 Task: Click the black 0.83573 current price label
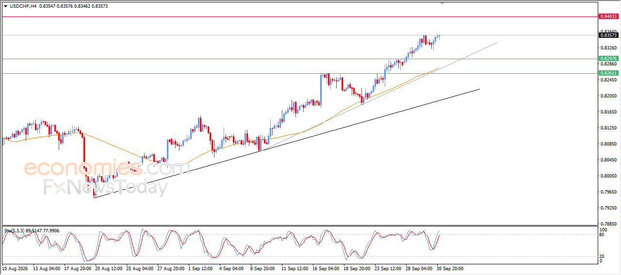[609, 35]
